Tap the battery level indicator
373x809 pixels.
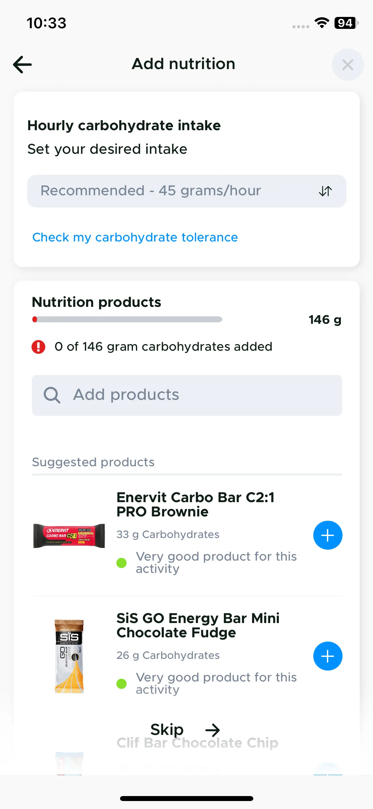coord(346,23)
